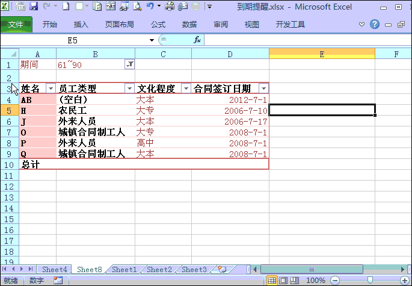This screenshot has width=412, height=286.
Task: Switch to the 视图 (View) ribbon tab
Action: coord(252,25)
